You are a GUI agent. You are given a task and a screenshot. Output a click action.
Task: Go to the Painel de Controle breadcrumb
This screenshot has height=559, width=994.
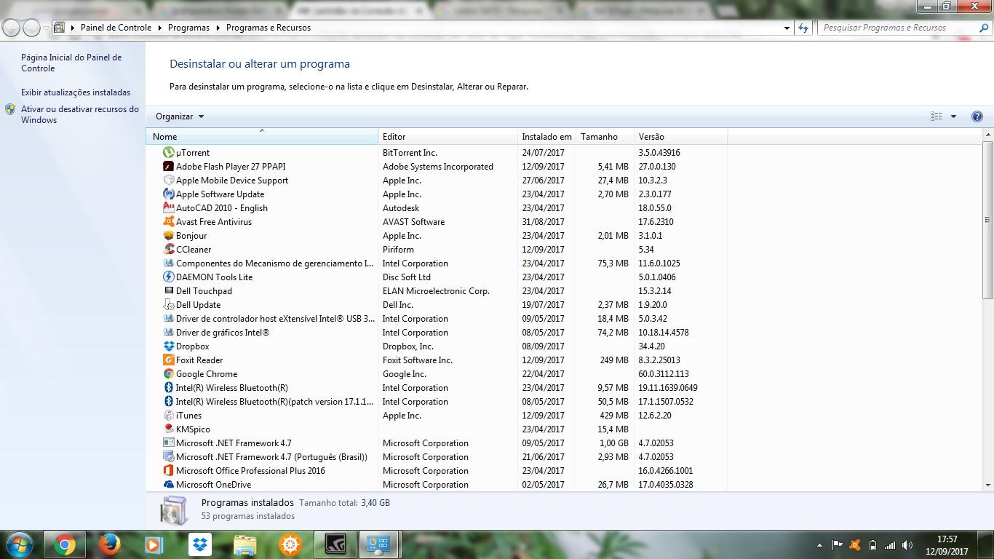116,28
